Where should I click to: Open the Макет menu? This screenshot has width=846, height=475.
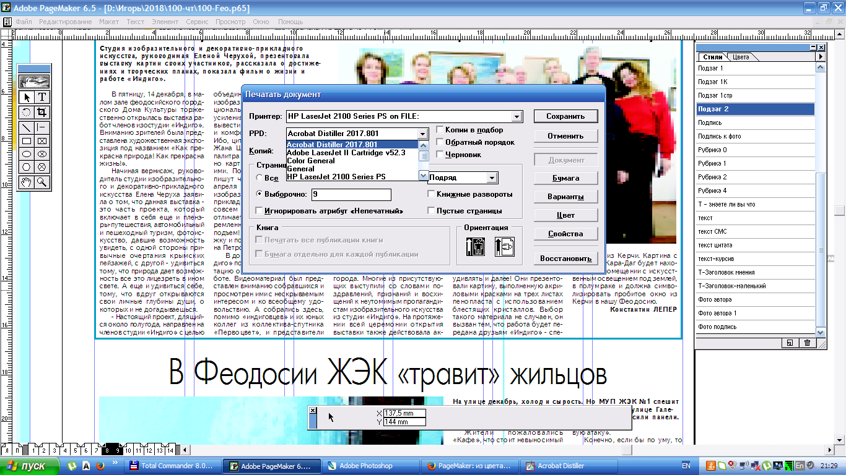tap(109, 22)
